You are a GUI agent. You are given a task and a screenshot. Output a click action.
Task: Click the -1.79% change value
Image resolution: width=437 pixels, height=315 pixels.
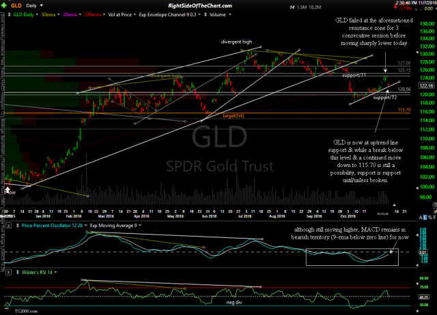coord(406,9)
